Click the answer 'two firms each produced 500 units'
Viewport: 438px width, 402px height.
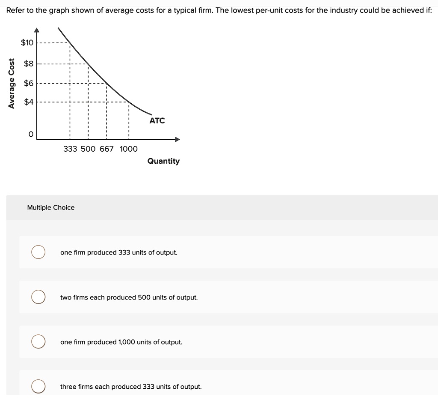click(x=129, y=297)
